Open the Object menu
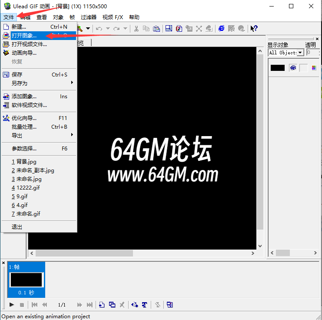Image resolution: width=322 pixels, height=320 pixels. click(58, 17)
